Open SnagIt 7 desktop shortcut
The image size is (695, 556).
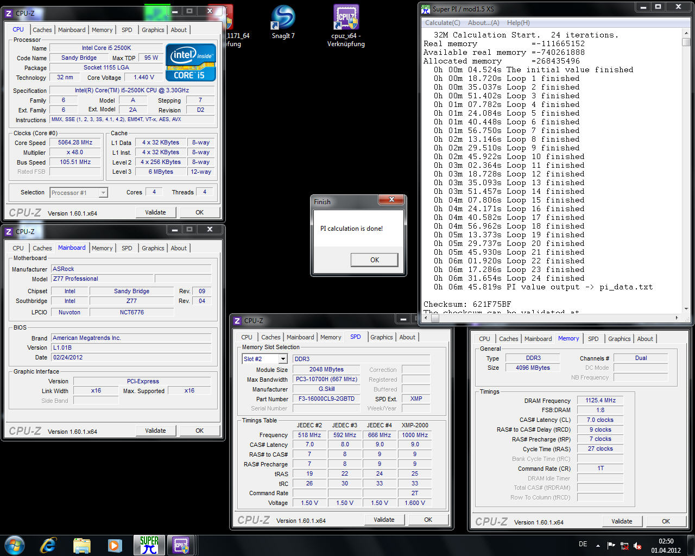tap(283, 22)
